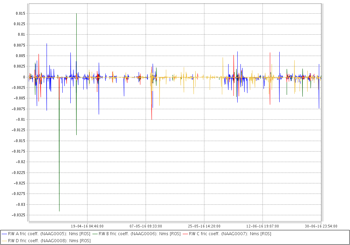Click the green RW B spike bottom near -0.032
This screenshot has height=245, width=350.
tap(59, 211)
